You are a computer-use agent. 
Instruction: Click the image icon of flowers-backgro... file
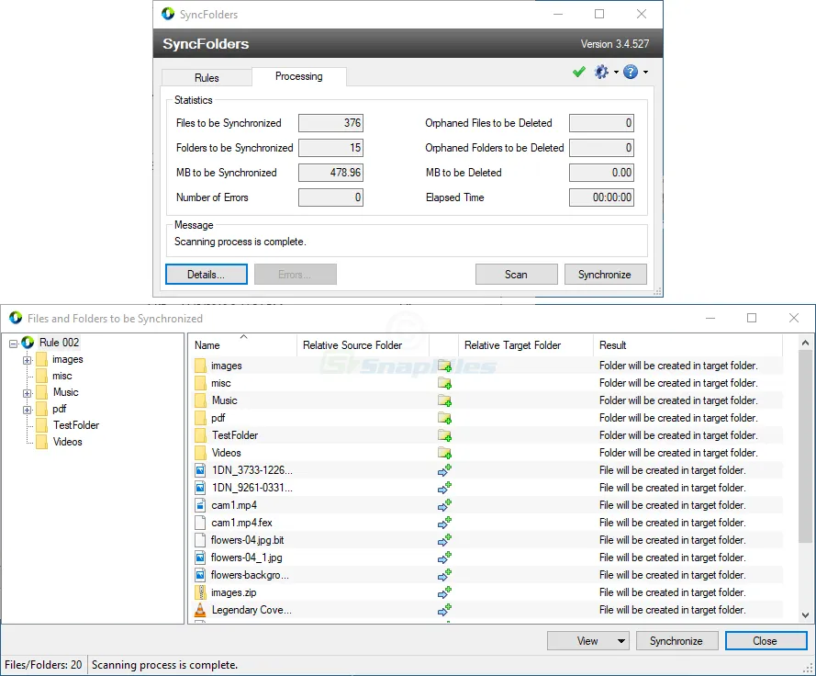point(200,575)
